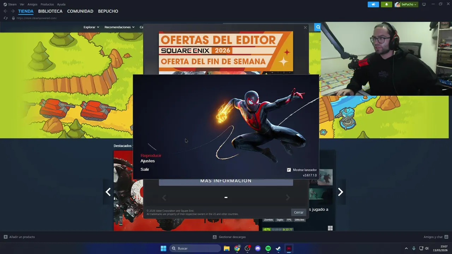This screenshot has height=254, width=452.
Task: Expand the Recomendaciones store dropdown
Action: (119, 27)
